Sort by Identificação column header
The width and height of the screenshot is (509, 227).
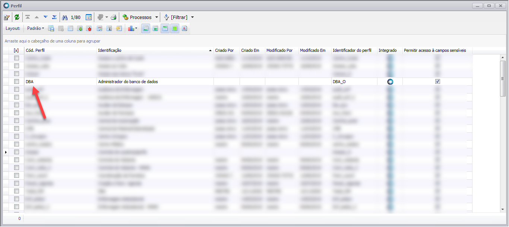[155, 50]
